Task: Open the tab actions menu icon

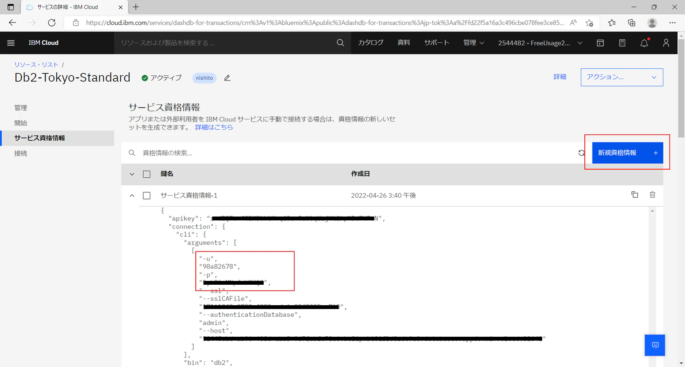Action: coord(11,7)
